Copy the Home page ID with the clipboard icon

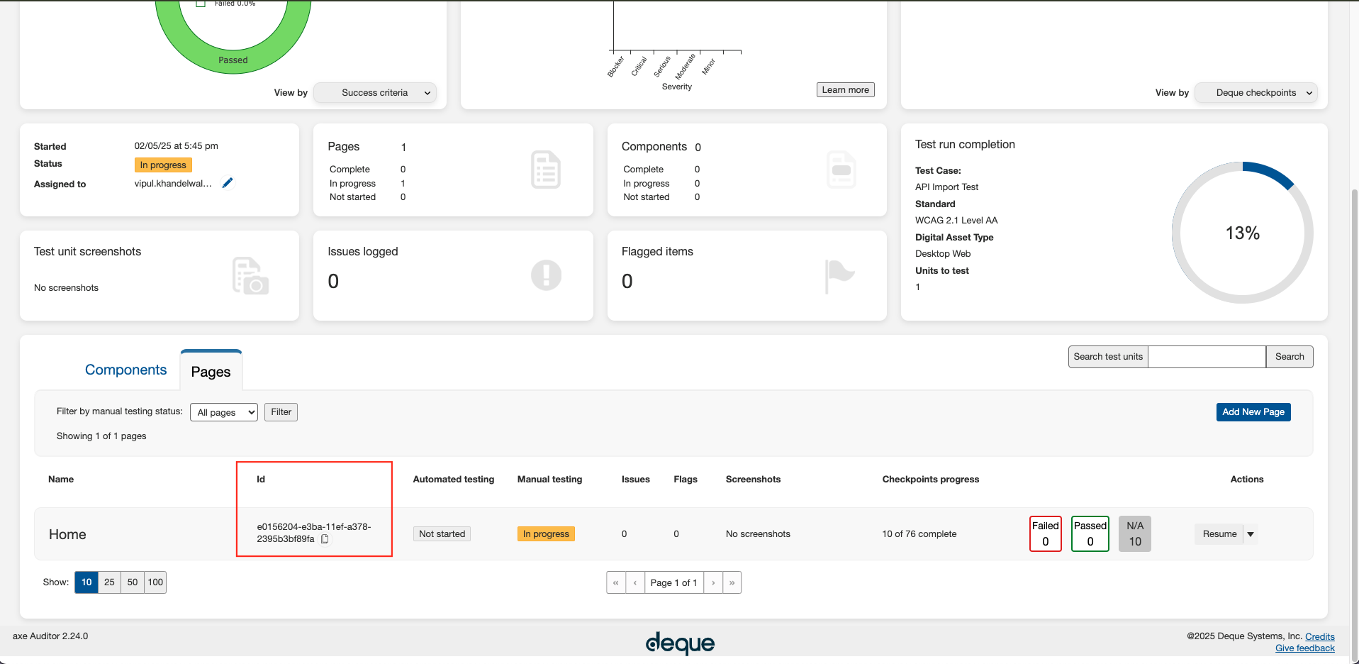pyautogui.click(x=325, y=539)
